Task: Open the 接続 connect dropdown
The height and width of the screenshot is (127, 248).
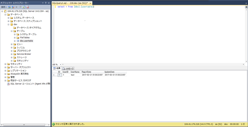Action: [x=4, y=7]
